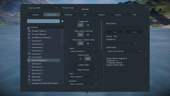
Task: Switch to the Info tab
Action: pos(85,15)
